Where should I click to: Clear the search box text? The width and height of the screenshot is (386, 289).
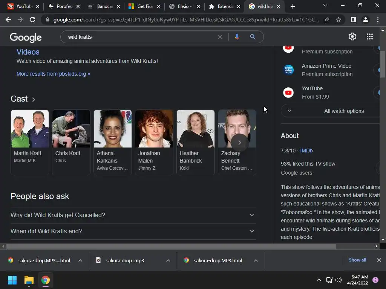point(220,37)
